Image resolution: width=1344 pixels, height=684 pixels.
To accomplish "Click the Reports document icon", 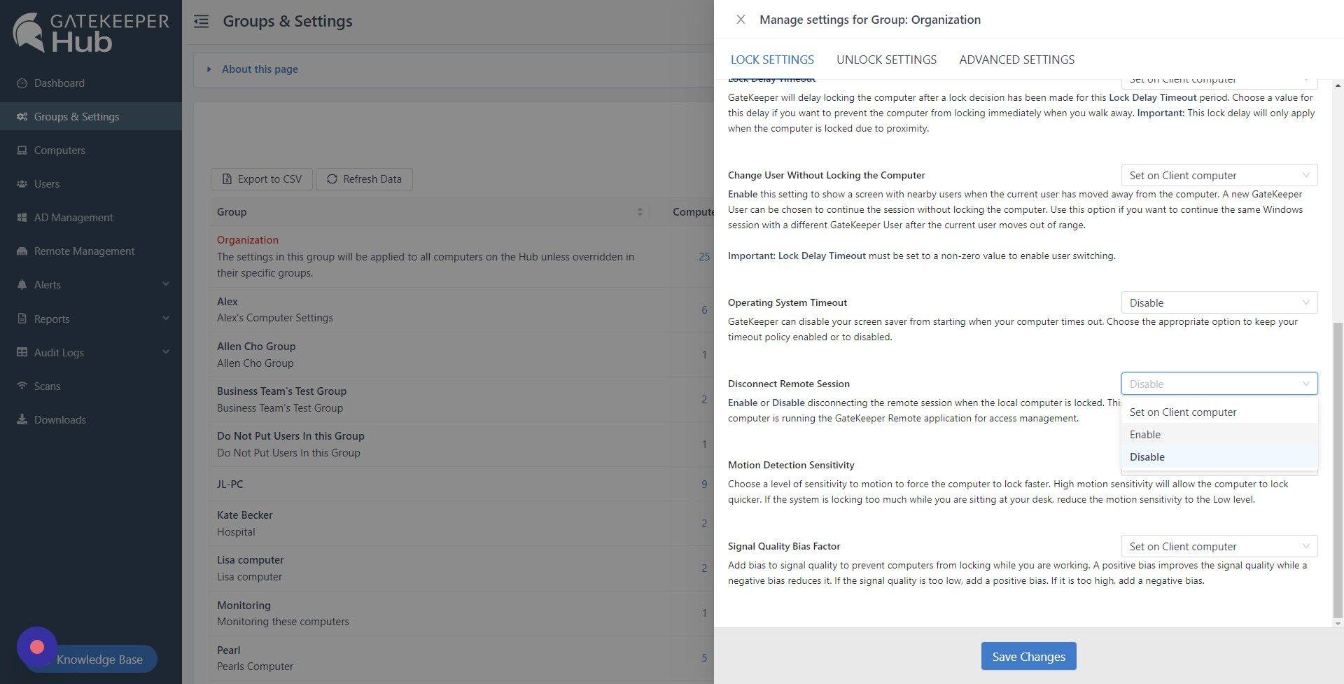I will pos(22,319).
